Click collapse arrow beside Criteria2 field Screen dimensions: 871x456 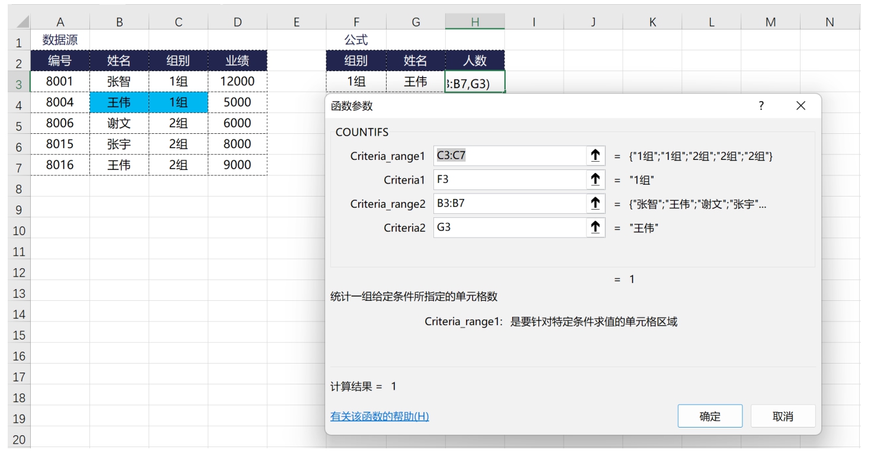point(595,227)
